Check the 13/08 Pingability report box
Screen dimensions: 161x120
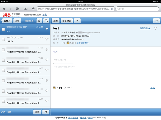pyautogui.click(x=3, y=101)
